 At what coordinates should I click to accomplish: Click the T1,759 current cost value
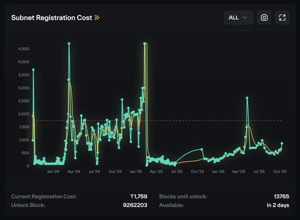tap(139, 197)
